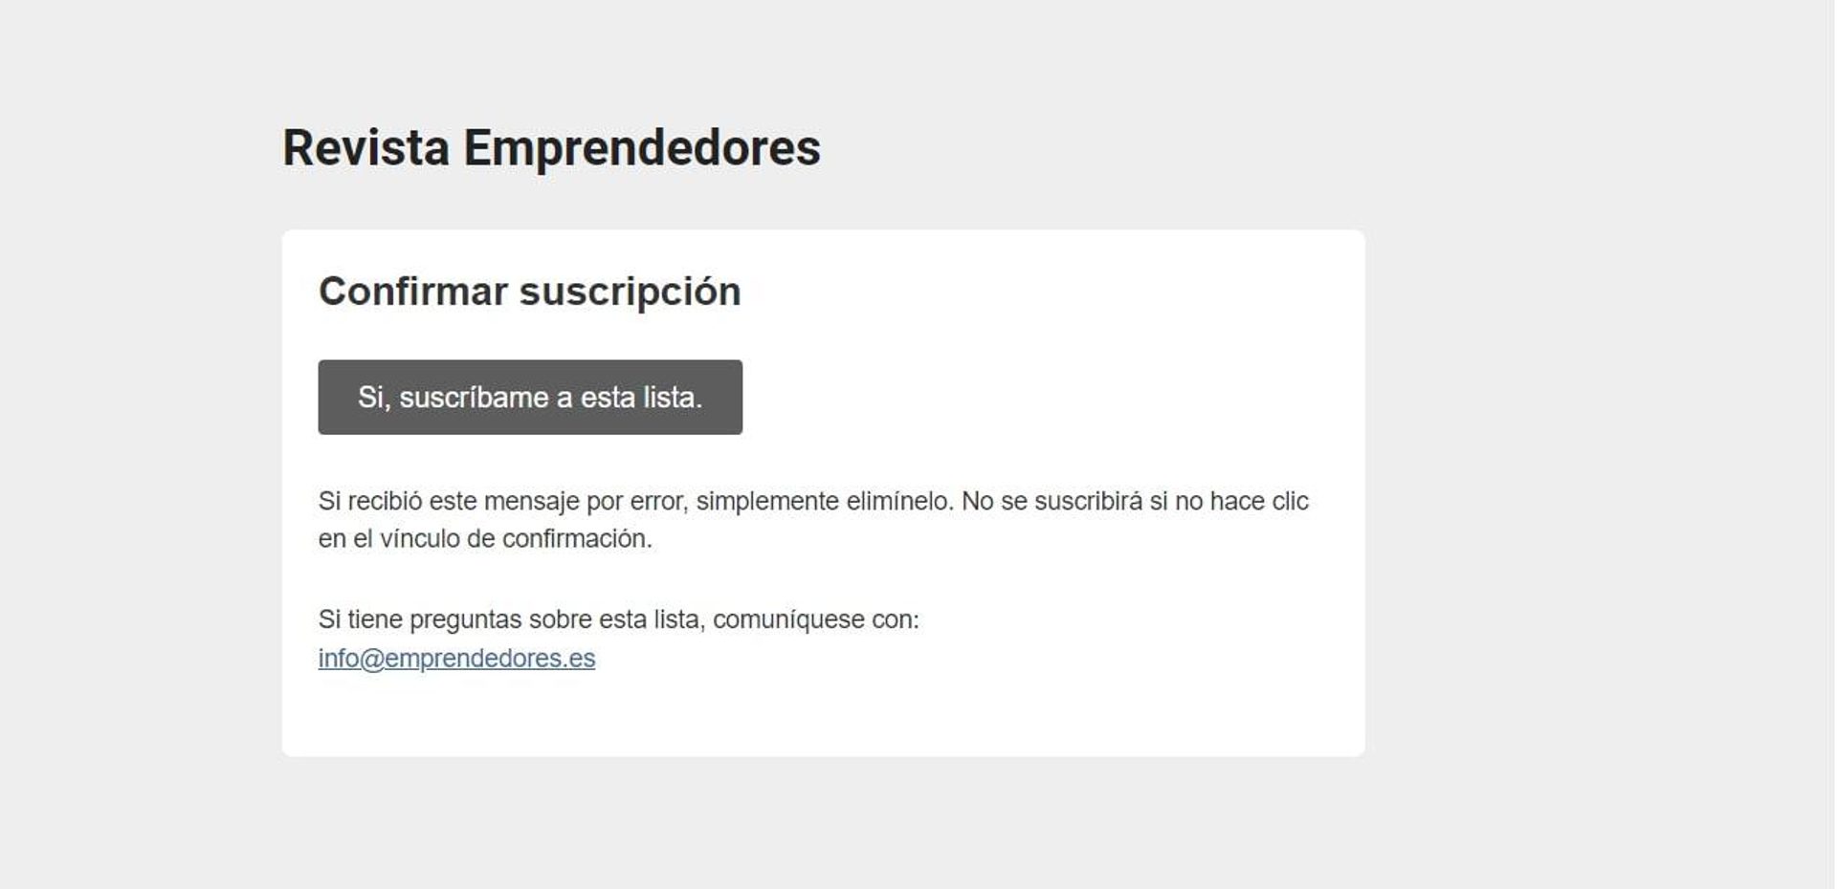Screen dimensions: 1837x889
Task: Click the "Revista Emprendedores" page title
Action: [x=551, y=148]
